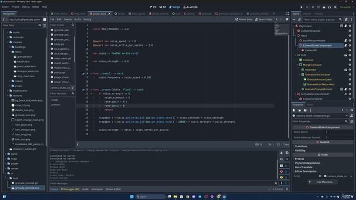Open the script editor's File menu
This screenshot has height=200, width=356.
point(52,19)
